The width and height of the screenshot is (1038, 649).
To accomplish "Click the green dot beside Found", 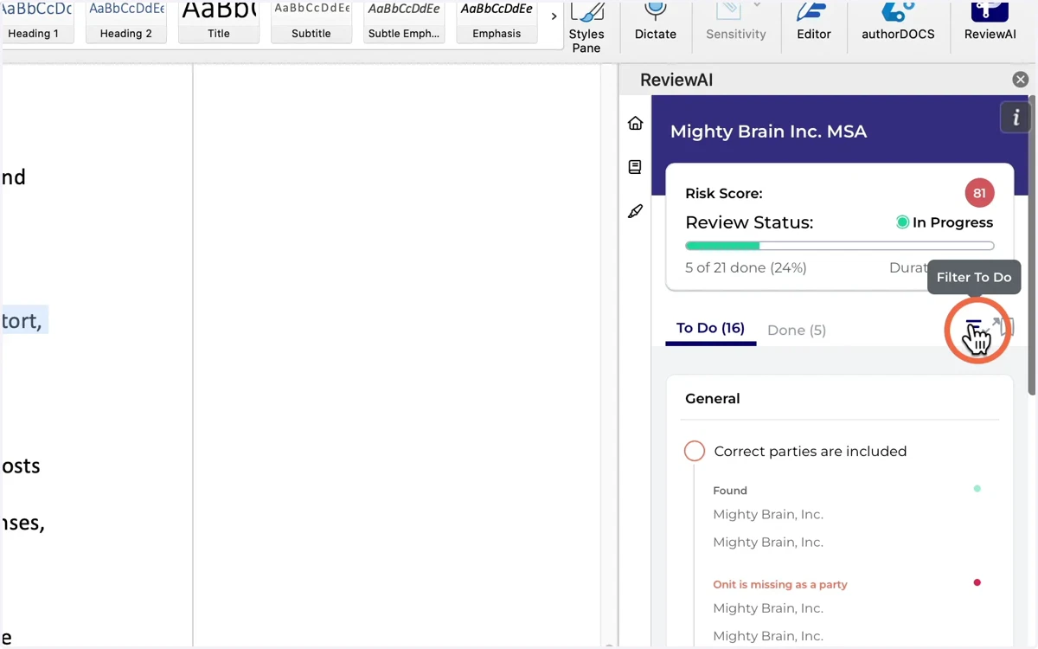I will [977, 489].
